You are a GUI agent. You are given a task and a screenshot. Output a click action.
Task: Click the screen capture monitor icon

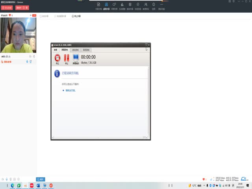(x=76, y=58)
